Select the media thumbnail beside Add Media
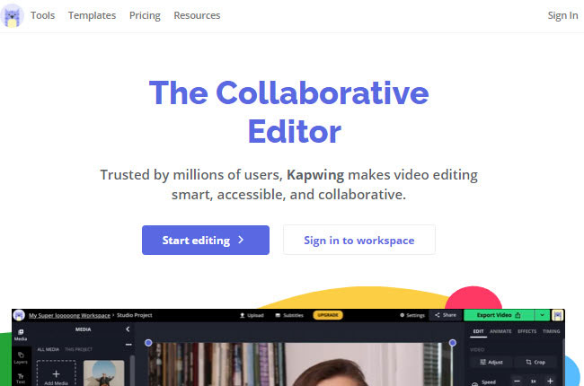This screenshot has height=386, width=584. pos(104,373)
